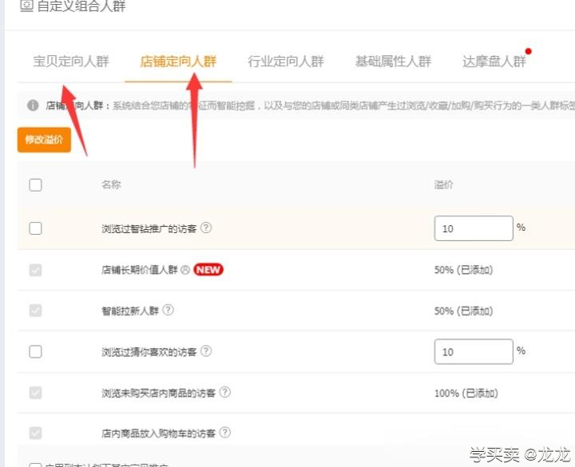Select the row name 智能拉新人群

pos(130,311)
